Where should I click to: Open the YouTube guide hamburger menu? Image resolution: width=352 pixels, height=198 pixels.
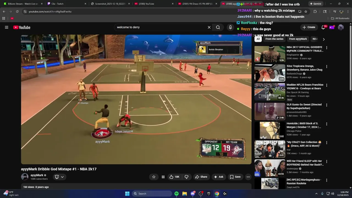pyautogui.click(x=7, y=27)
